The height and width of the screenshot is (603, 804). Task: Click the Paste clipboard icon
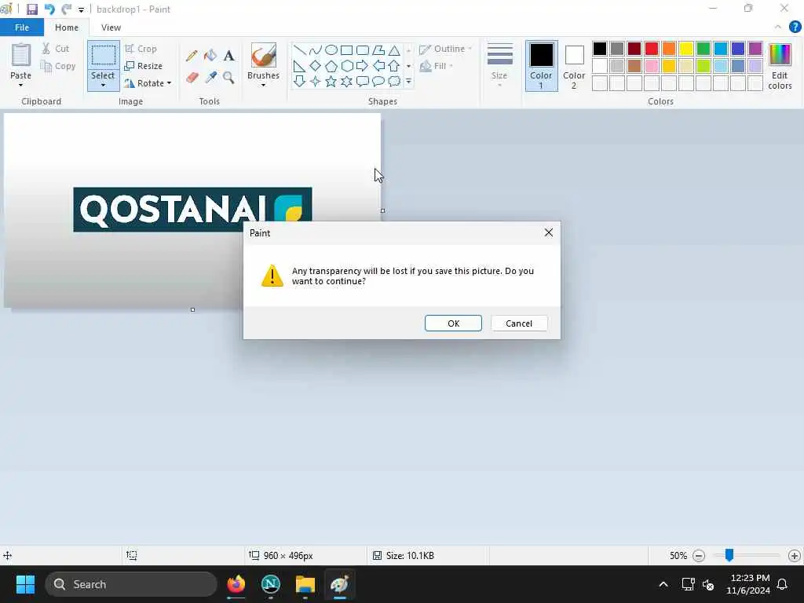pyautogui.click(x=21, y=55)
